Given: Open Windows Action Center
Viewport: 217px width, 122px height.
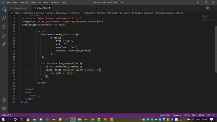Looking at the screenshot, I should click(x=211, y=119).
